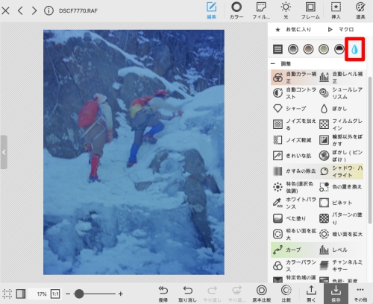Open the 挿入 tab
This screenshot has width=373, height=304.
[336, 10]
